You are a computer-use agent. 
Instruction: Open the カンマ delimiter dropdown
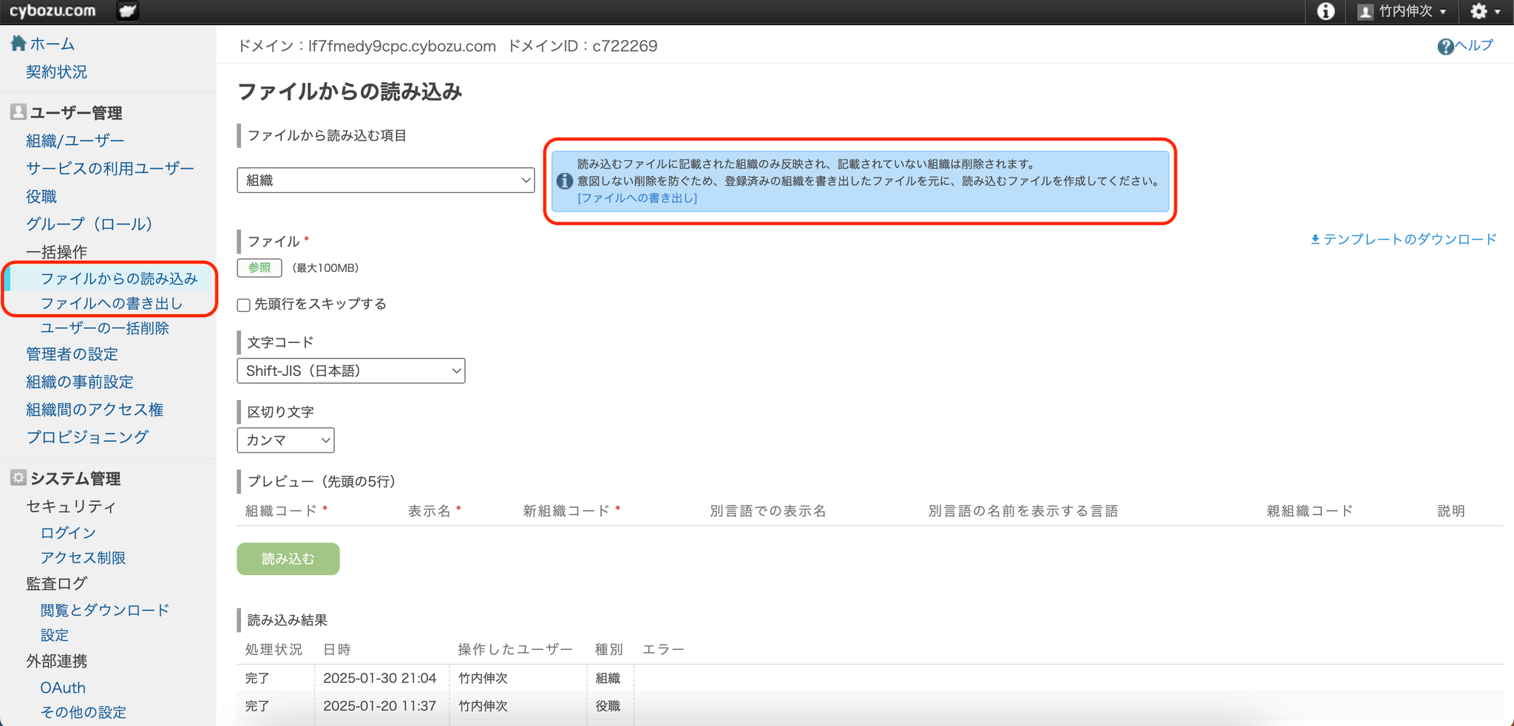click(285, 440)
